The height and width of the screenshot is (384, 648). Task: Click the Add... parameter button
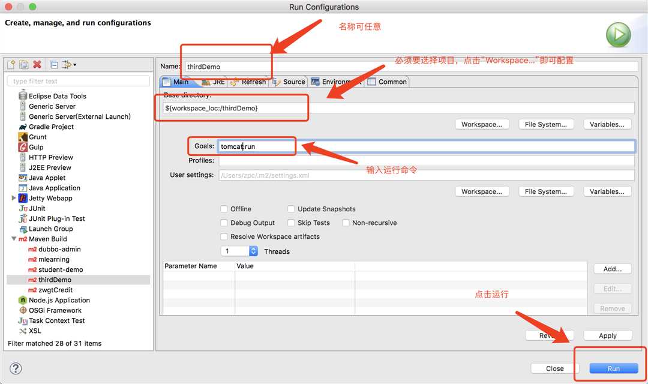[613, 269]
